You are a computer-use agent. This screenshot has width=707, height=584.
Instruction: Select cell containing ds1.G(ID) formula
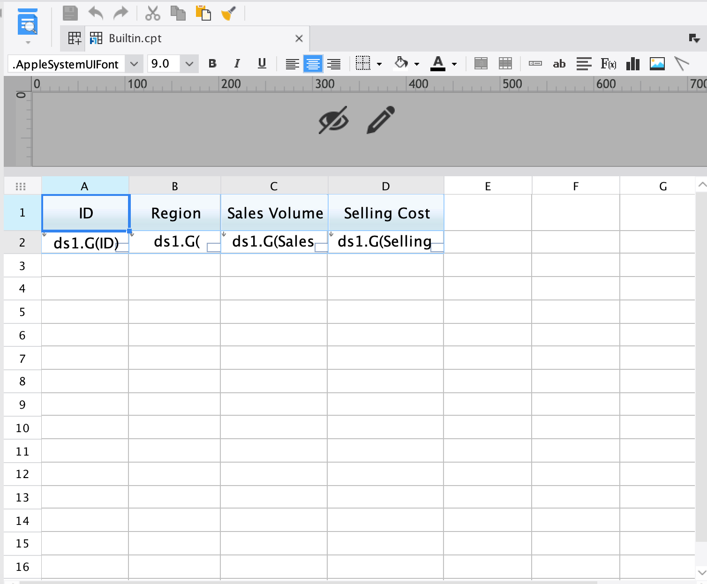point(85,242)
